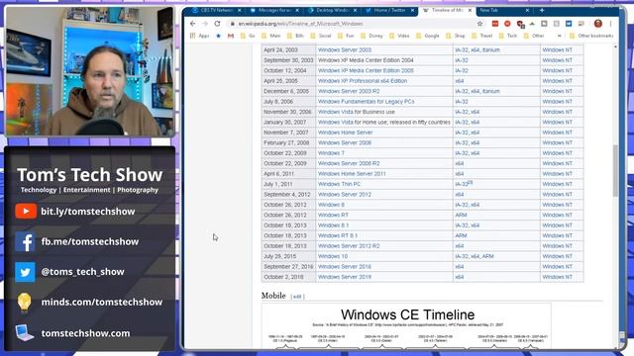Open the Windows Thin PC link
The image size is (634, 356).
pos(339,184)
